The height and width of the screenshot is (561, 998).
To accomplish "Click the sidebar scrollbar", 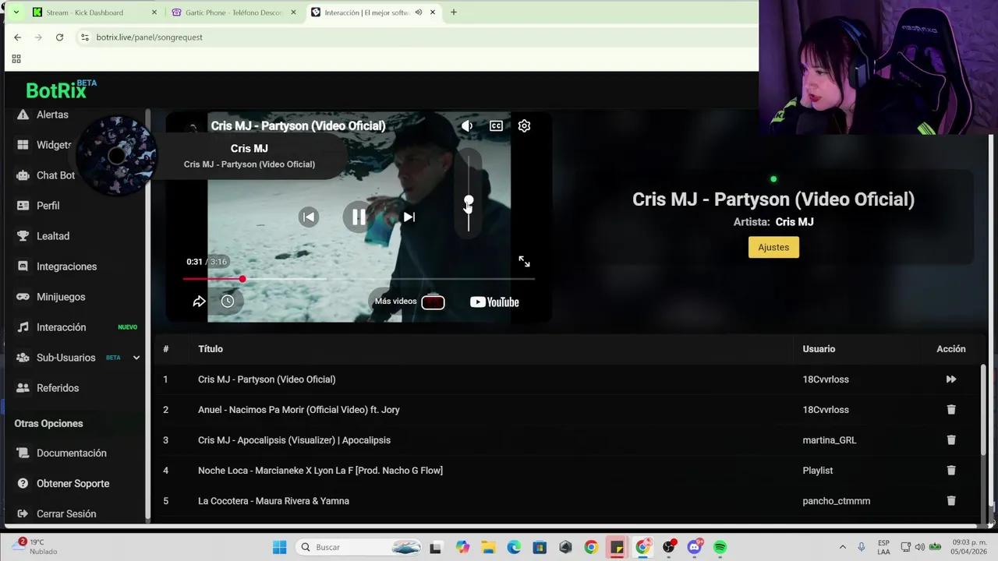I will point(147,316).
